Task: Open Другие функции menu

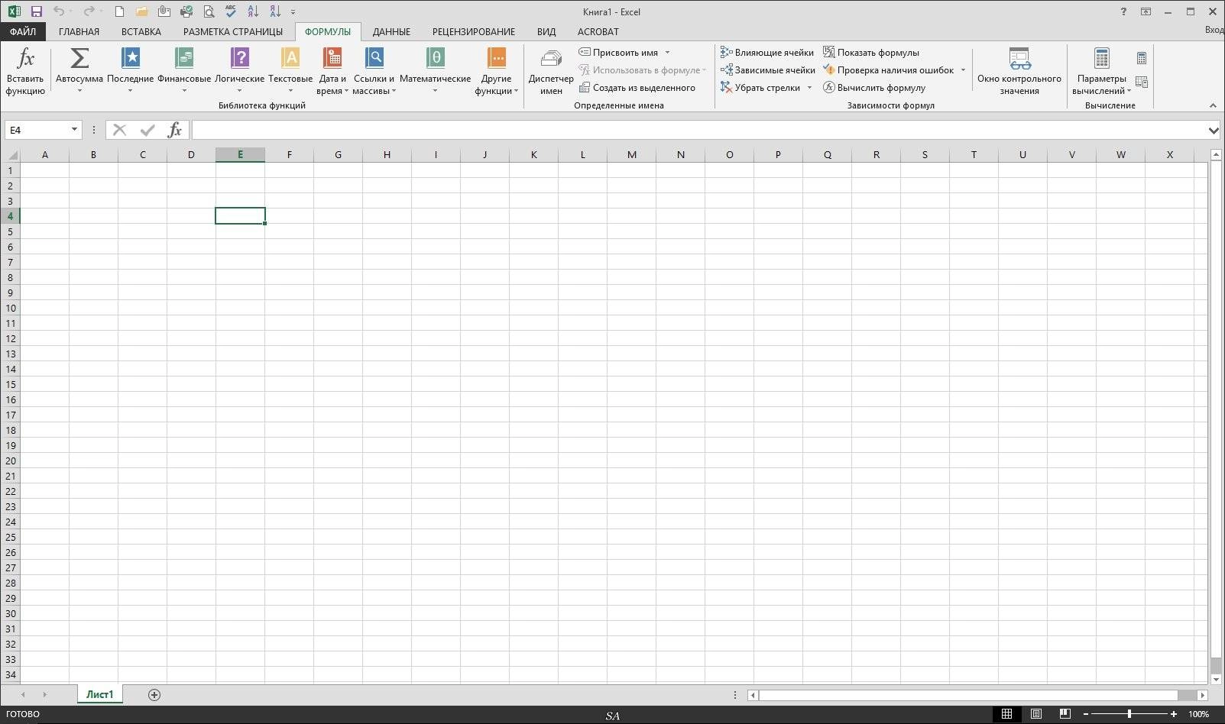Action: [x=497, y=71]
